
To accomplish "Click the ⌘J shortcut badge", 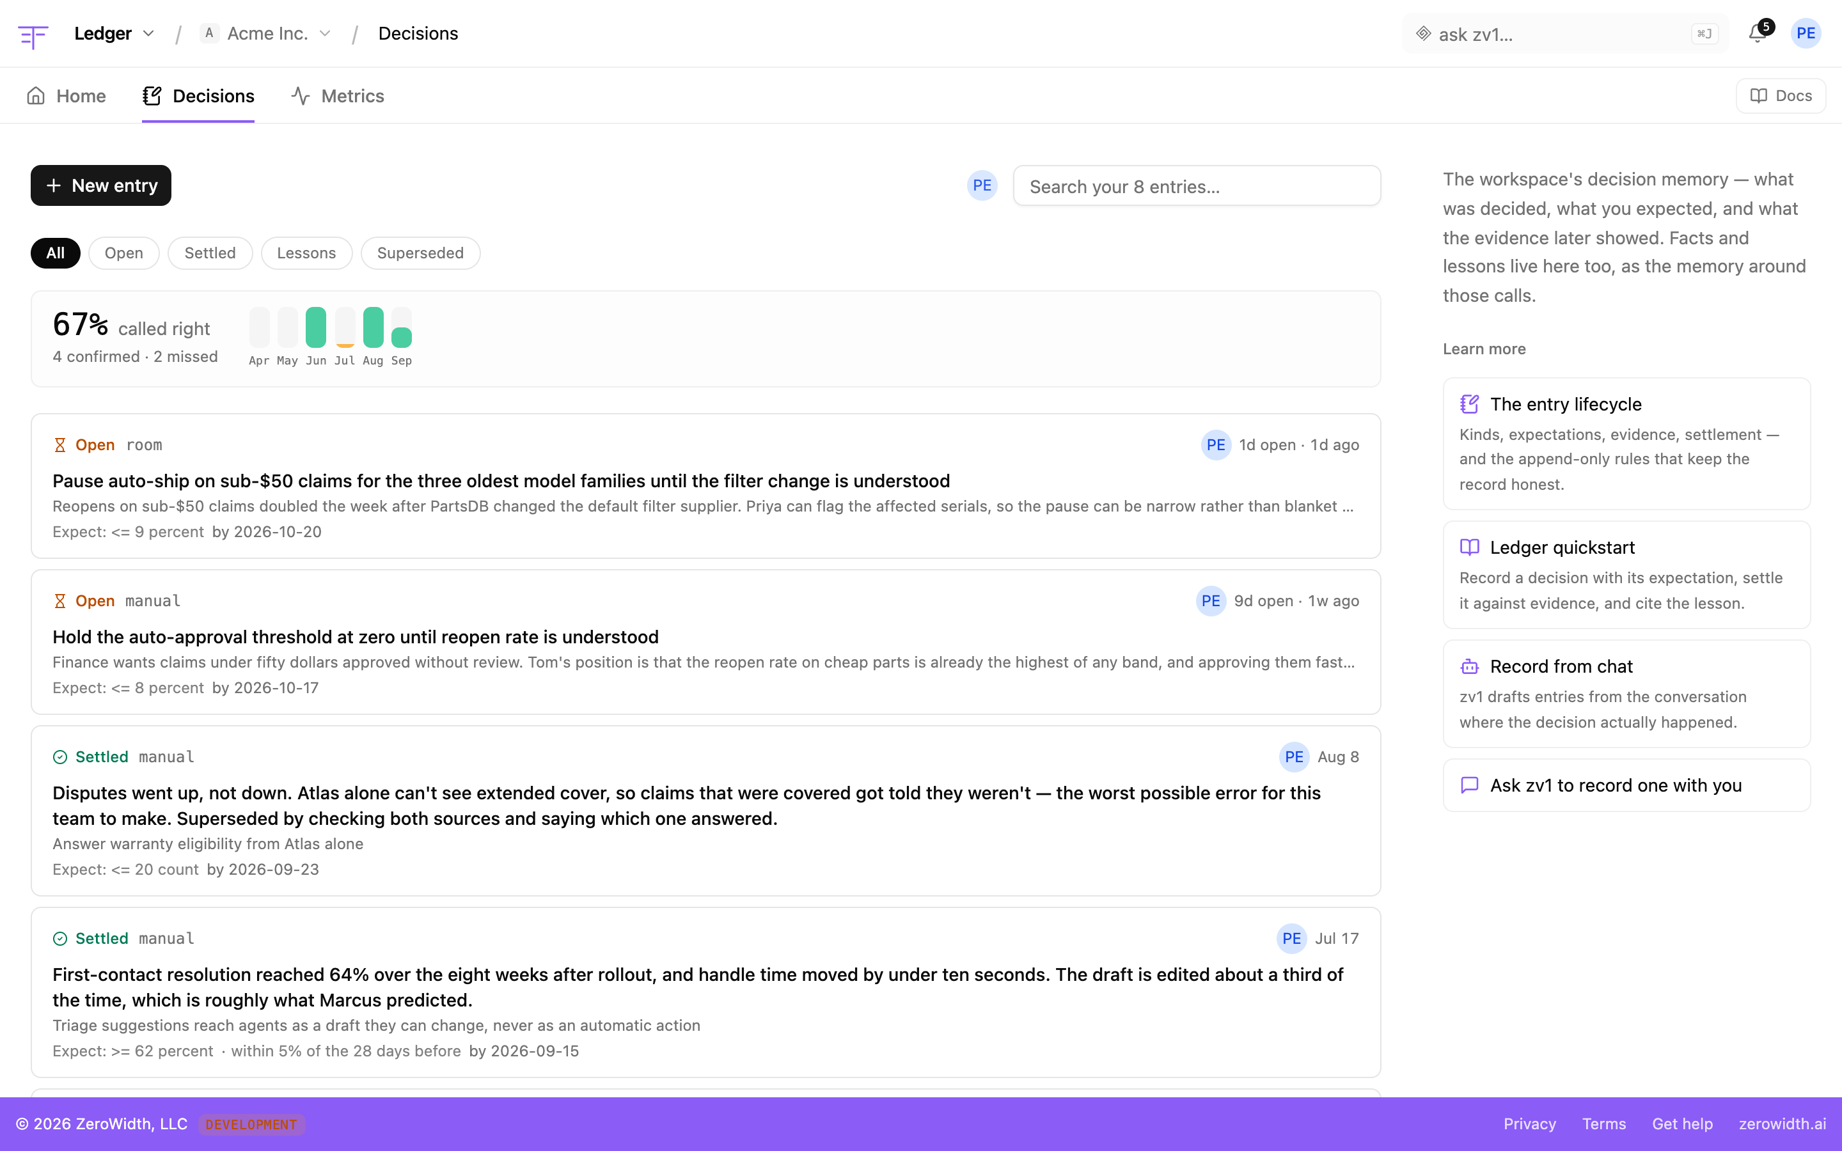I will tap(1704, 33).
